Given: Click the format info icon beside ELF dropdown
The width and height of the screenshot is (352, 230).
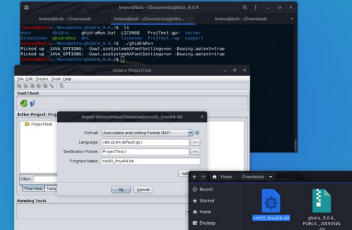Looking at the screenshot, I should 197,133.
